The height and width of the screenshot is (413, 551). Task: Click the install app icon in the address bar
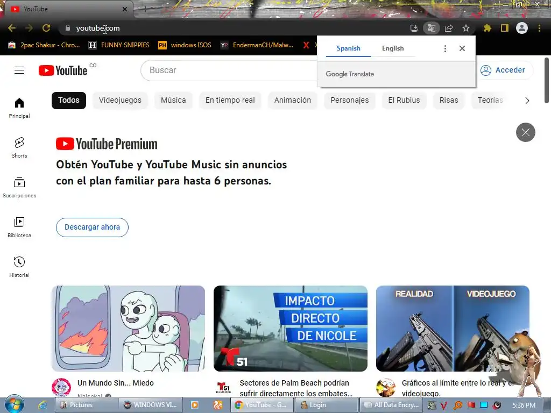(414, 28)
